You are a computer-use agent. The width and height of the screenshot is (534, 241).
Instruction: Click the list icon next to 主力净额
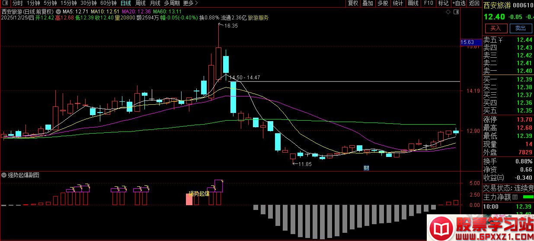pyautogui.click(x=514, y=197)
